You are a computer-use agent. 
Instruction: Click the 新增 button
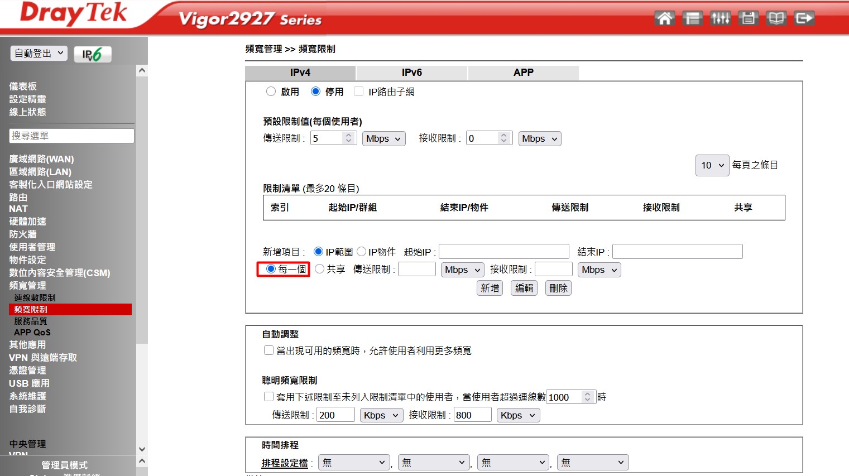pos(490,288)
